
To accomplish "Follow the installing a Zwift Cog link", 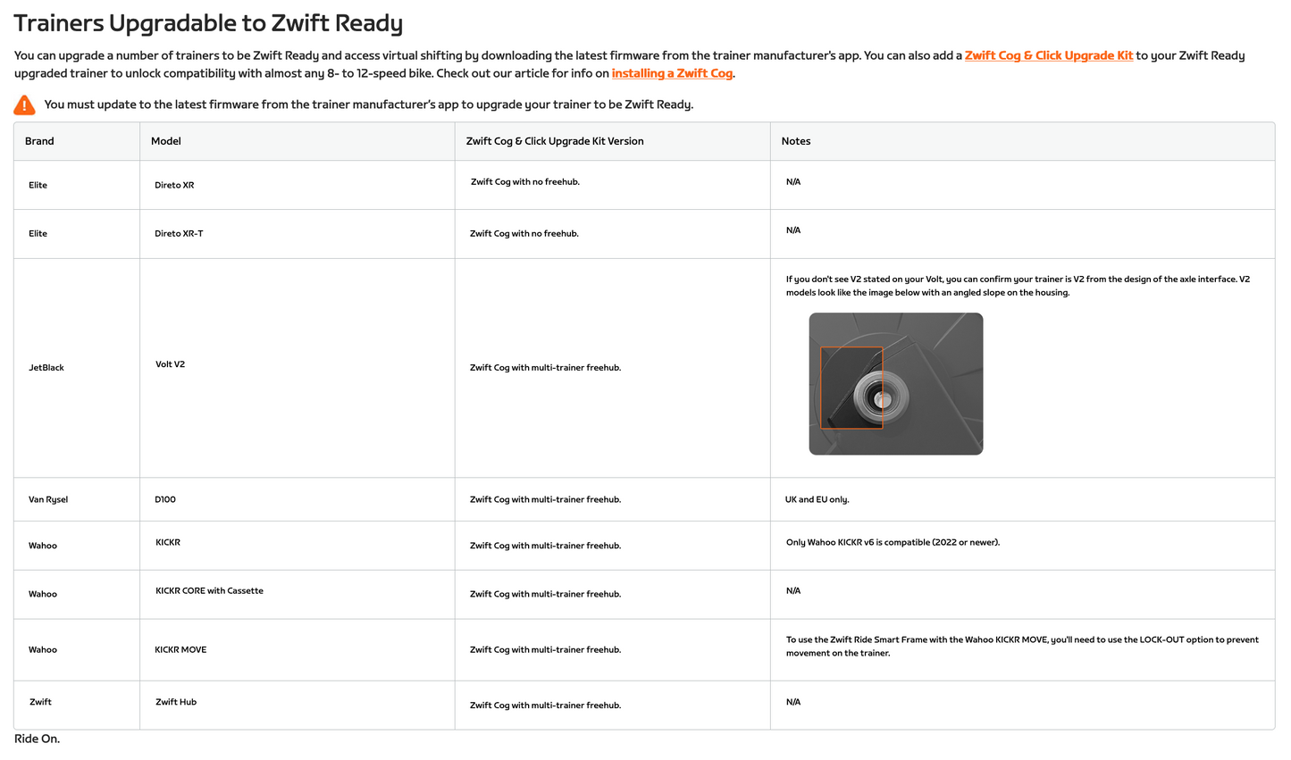I will click(672, 73).
